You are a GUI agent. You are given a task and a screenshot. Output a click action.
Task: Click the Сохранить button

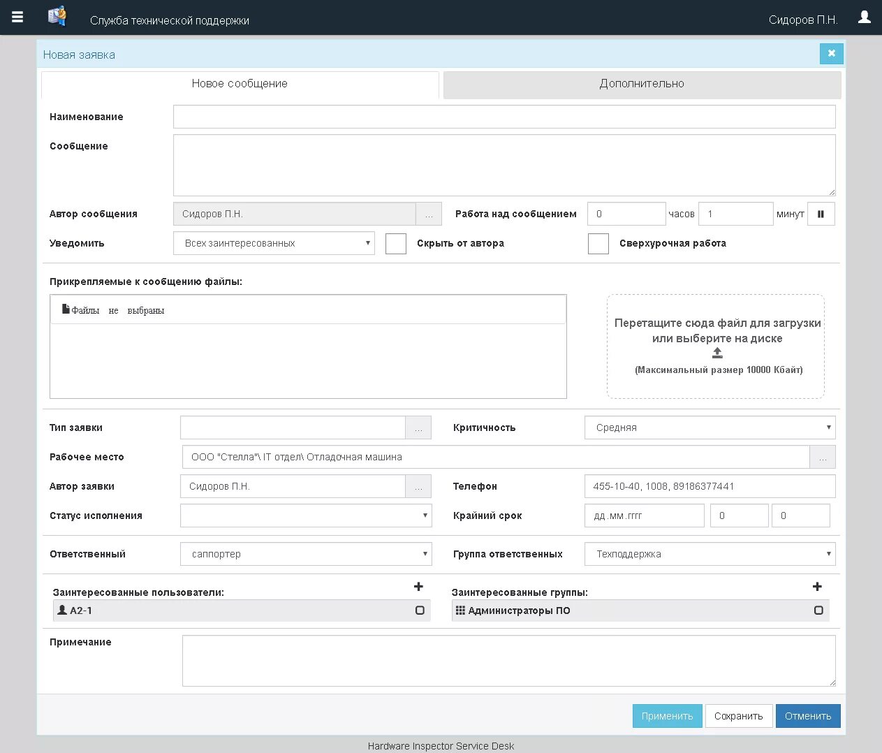point(738,716)
